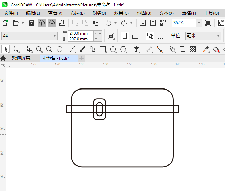Click the page width field 210.0 mm
The height and width of the screenshot is (191, 225).
[81, 33]
